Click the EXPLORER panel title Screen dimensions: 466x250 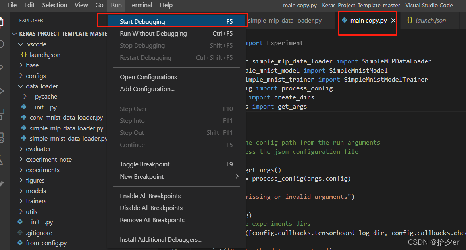(x=31, y=21)
